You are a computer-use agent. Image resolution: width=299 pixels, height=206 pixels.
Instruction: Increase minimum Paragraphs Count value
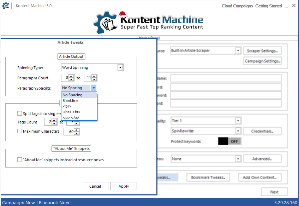click(x=71, y=76)
